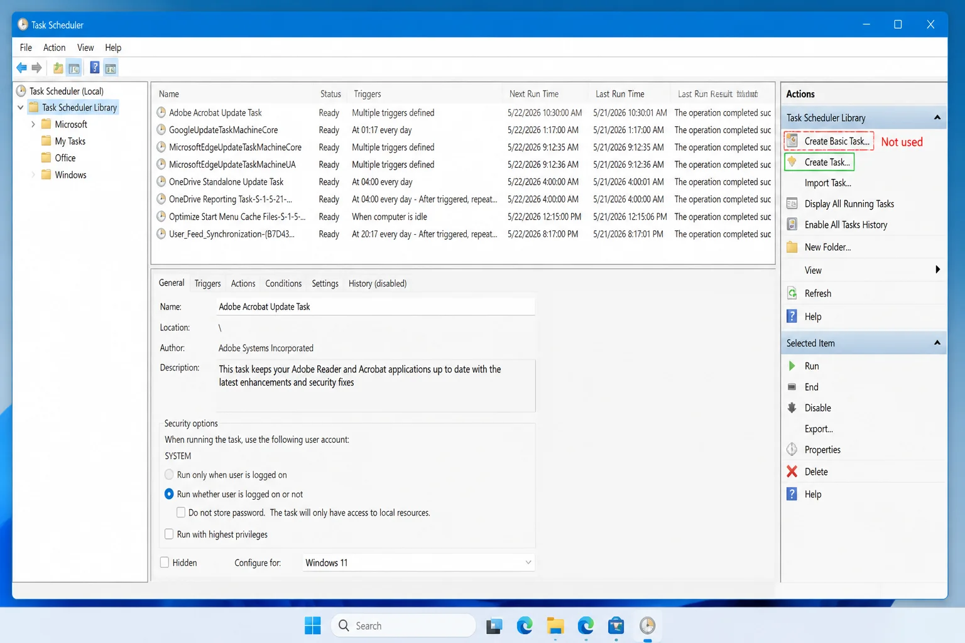The height and width of the screenshot is (643, 965).
Task: Switch to the Conditions tab
Action: point(283,283)
